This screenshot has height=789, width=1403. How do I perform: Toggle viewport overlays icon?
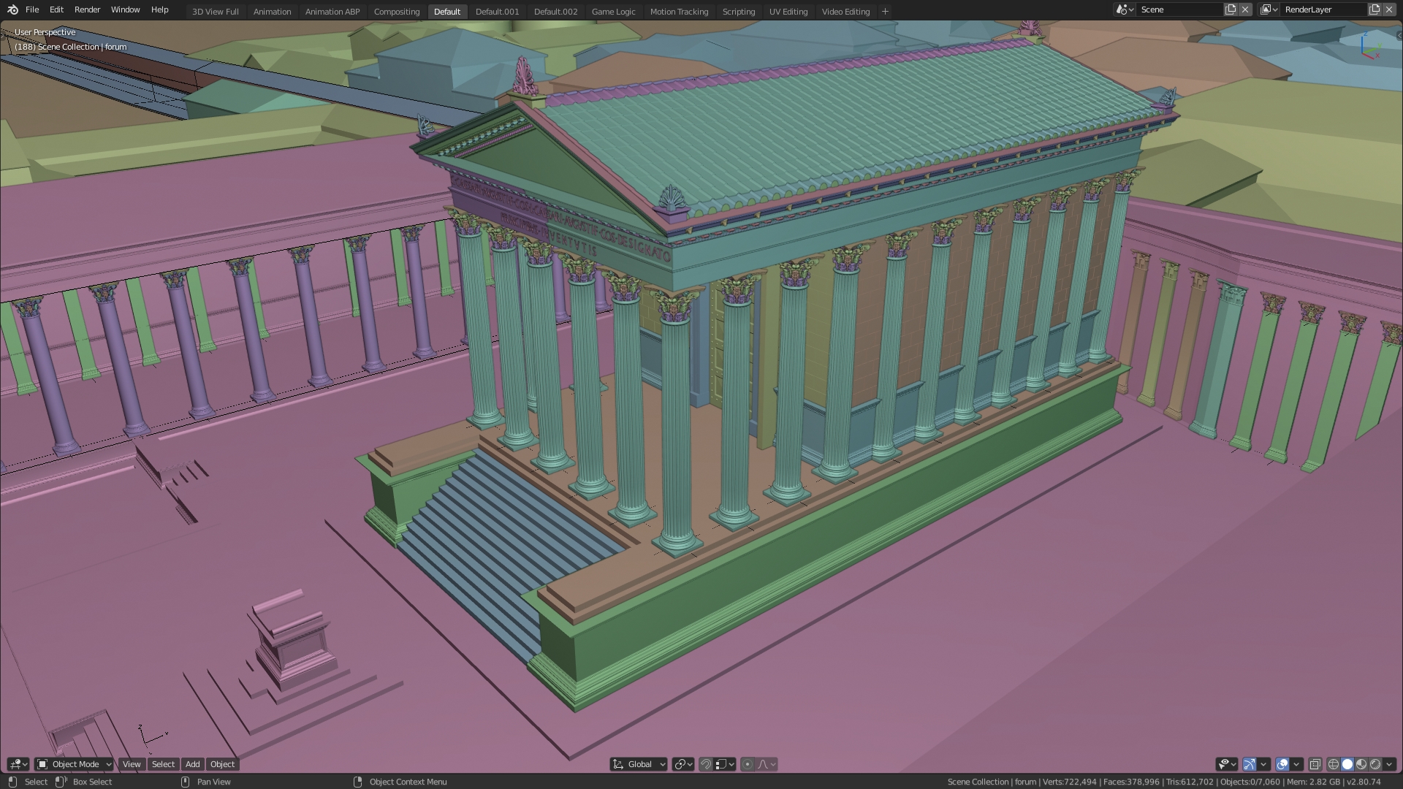tap(1282, 764)
